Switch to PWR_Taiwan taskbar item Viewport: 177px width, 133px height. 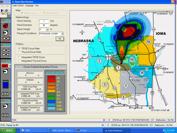point(61,131)
